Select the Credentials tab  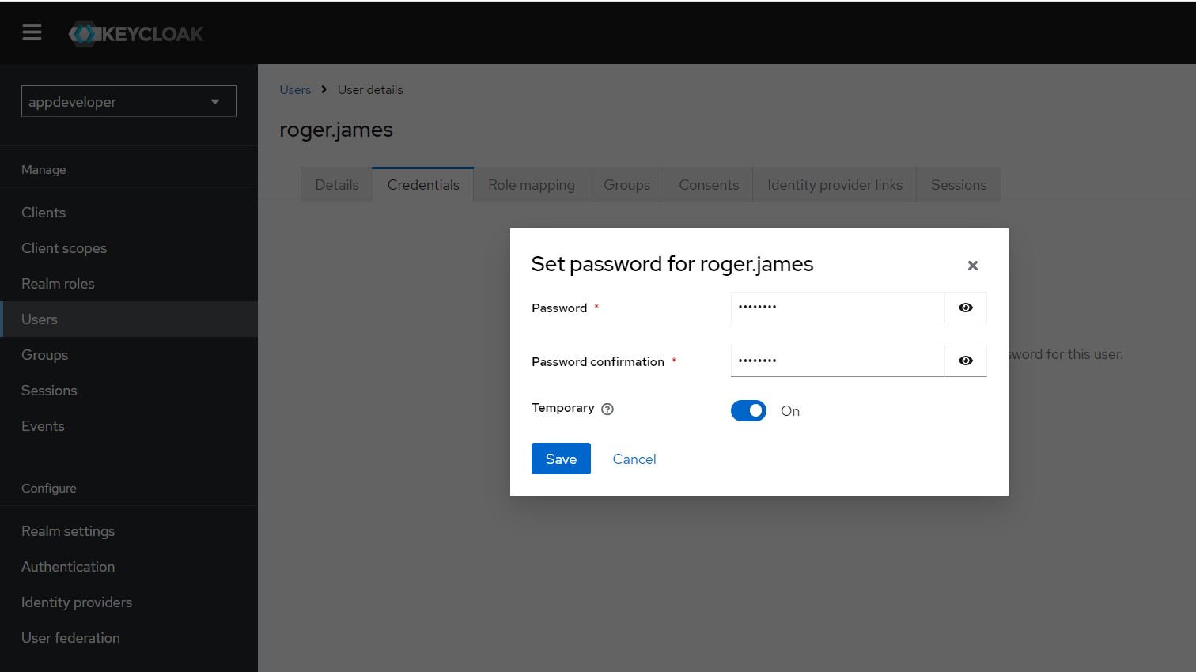(x=423, y=185)
